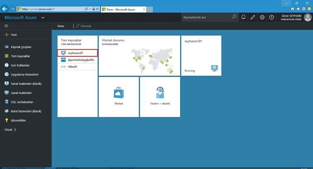This screenshot has width=313, height=169.
Task: Open Sanal makineler (klasik) in sidebar
Action: [26, 84]
